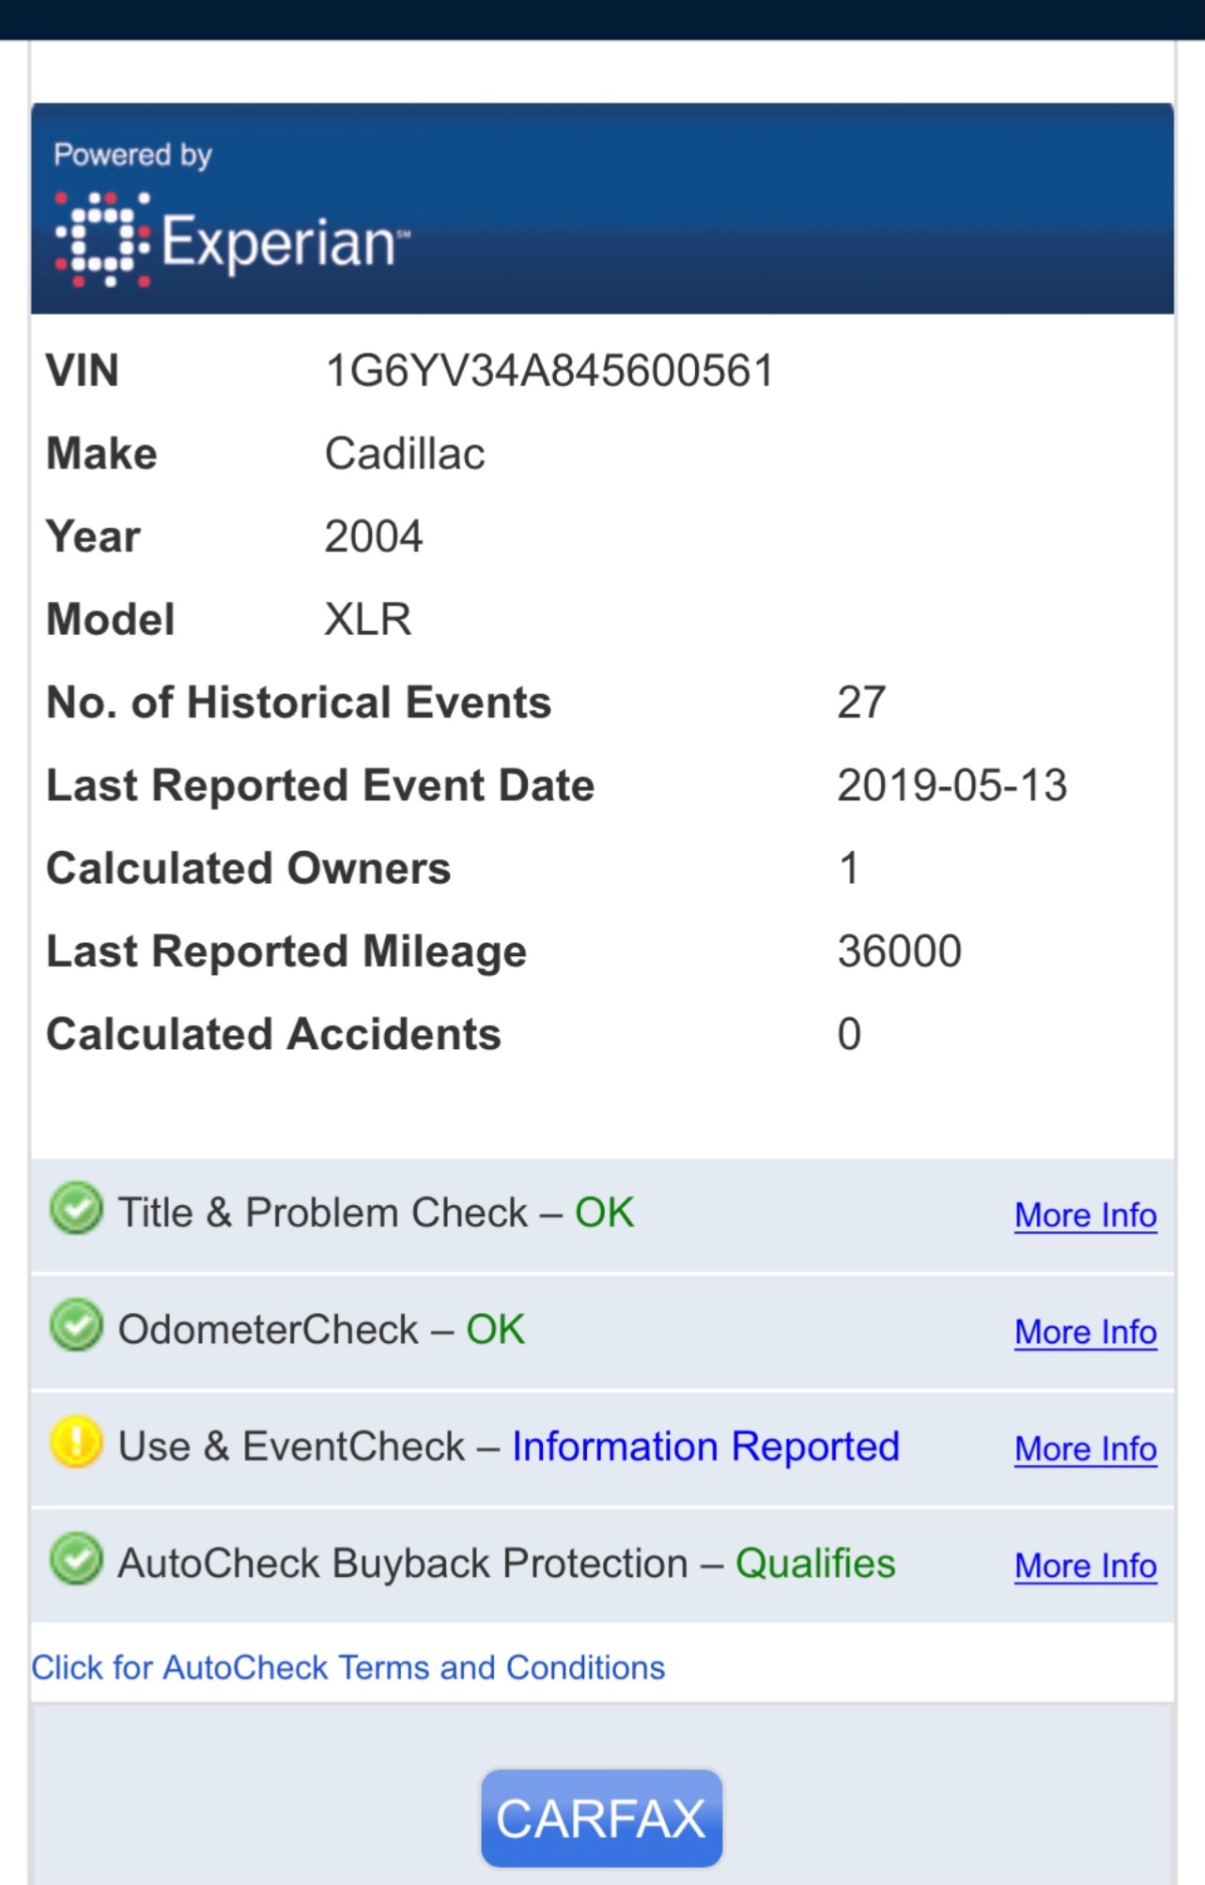Click the Last Reported Event Date label
Viewport: 1205px width, 1885px height.
[x=320, y=786]
